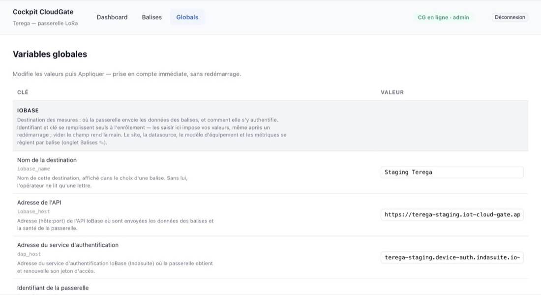Click the "Nom de la destination" label
This screenshot has width=541, height=295.
[47, 160]
